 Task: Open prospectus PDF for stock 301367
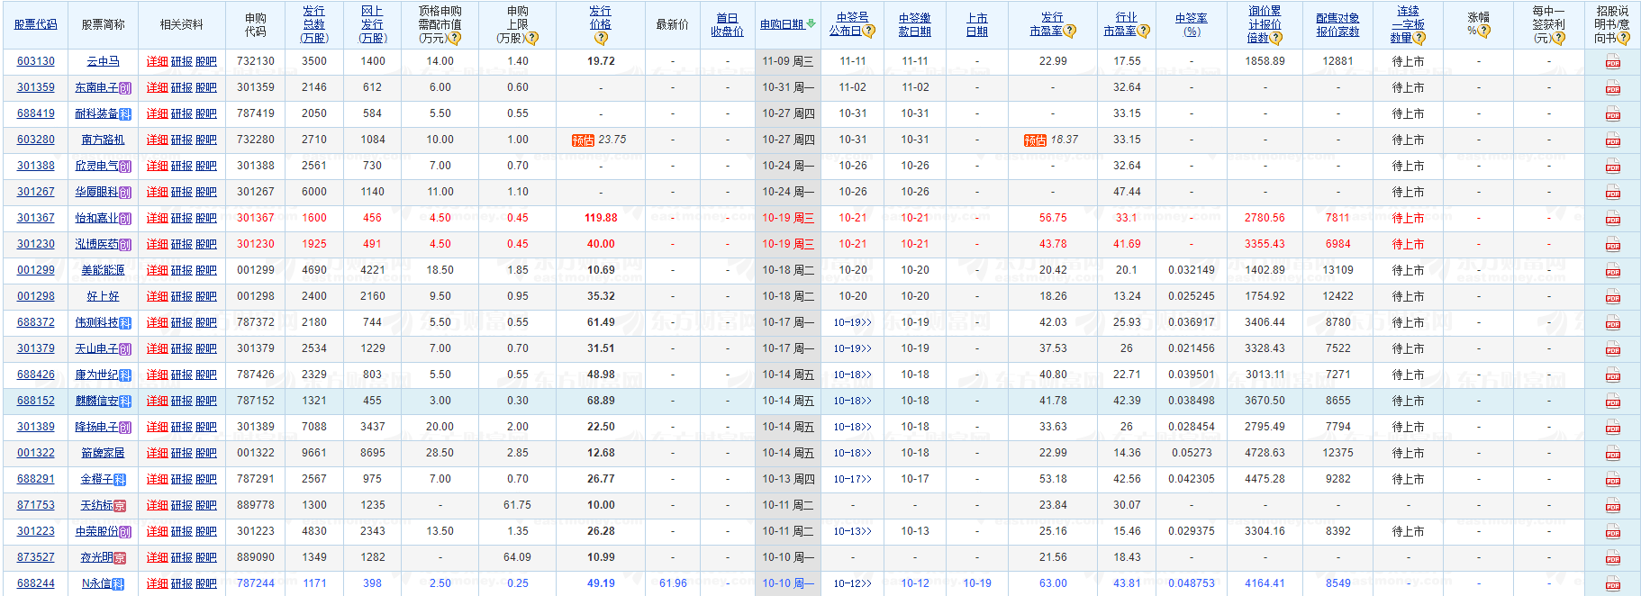(1612, 219)
